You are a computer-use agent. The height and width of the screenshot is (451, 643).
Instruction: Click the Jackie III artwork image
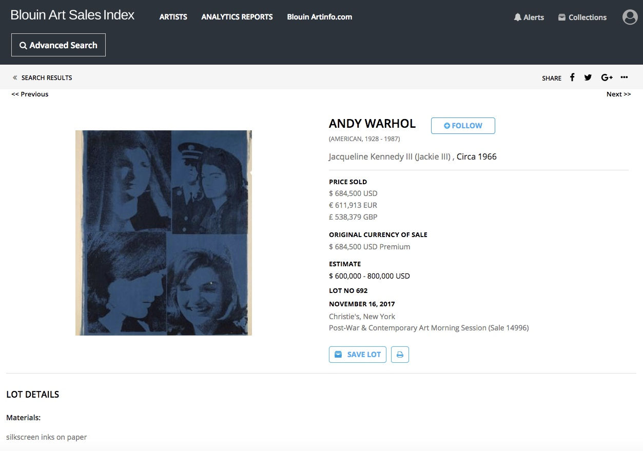pos(163,233)
